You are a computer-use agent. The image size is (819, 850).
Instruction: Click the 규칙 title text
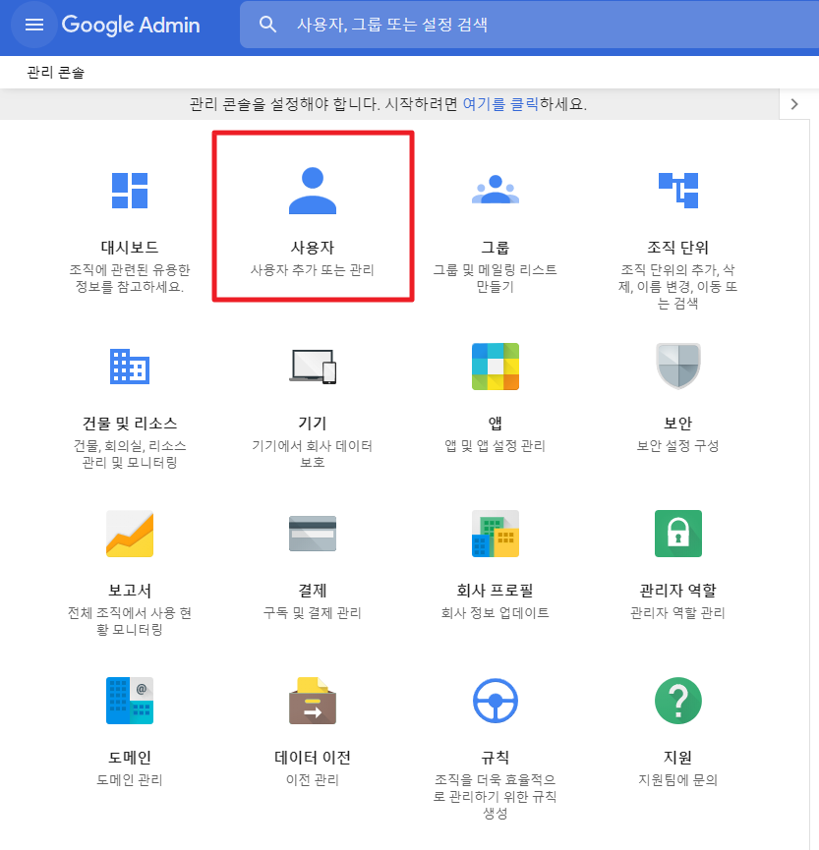tap(496, 757)
